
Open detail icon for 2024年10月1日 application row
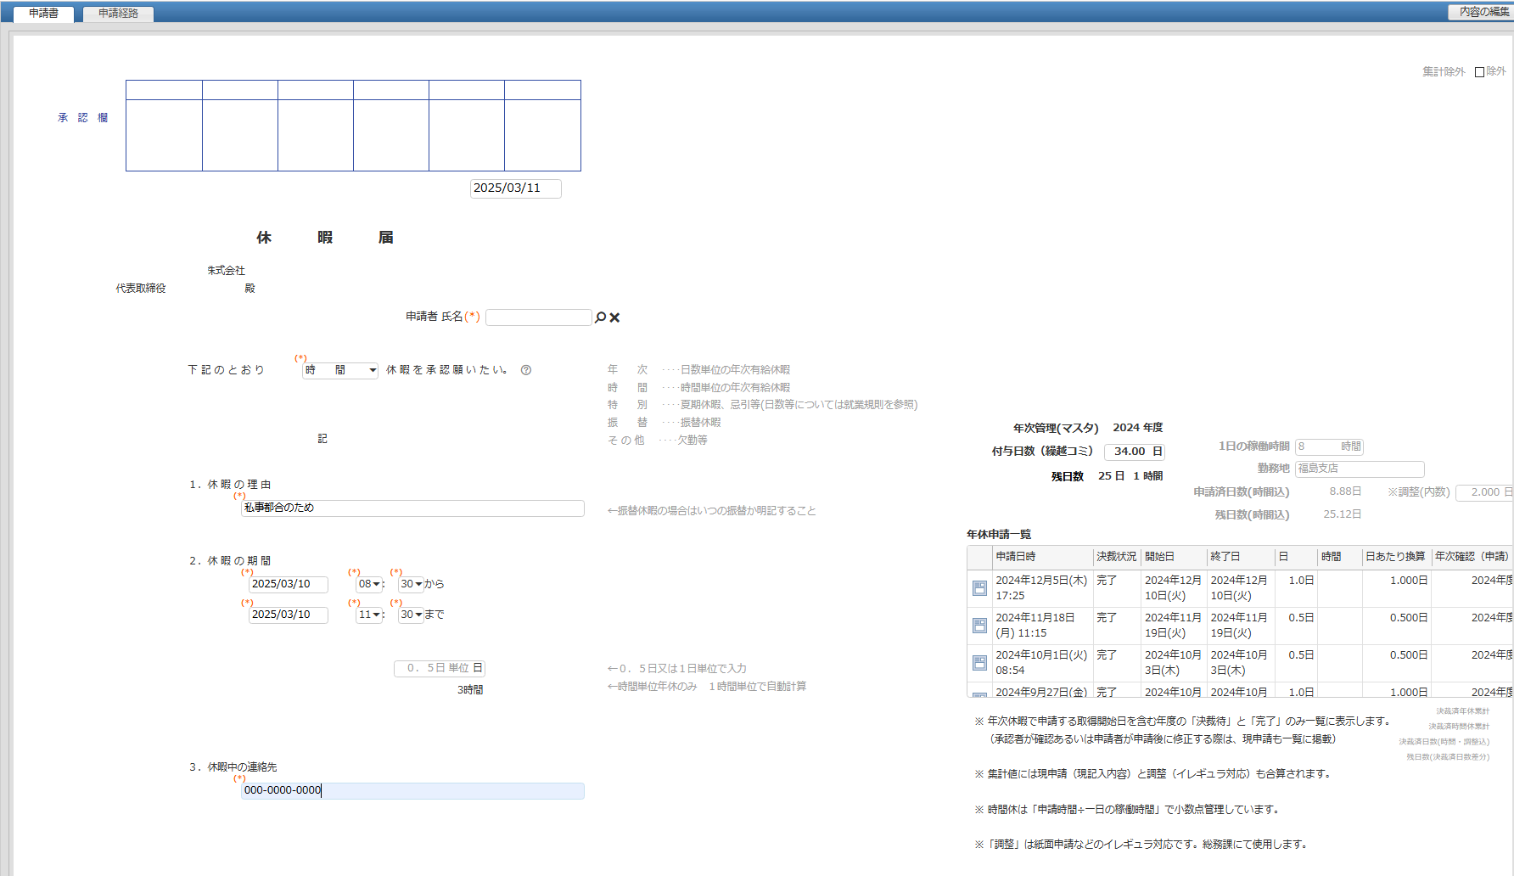click(x=979, y=663)
